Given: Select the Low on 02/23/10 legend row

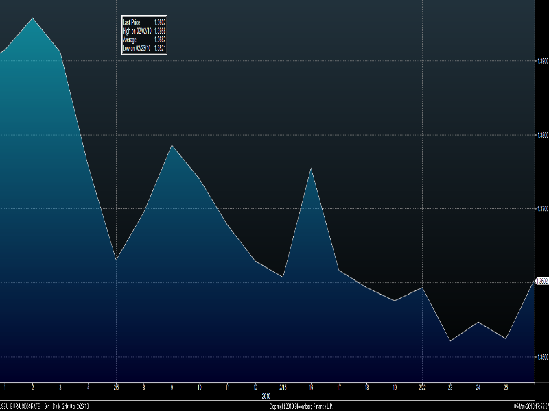Looking at the screenshot, I should 144,49.
